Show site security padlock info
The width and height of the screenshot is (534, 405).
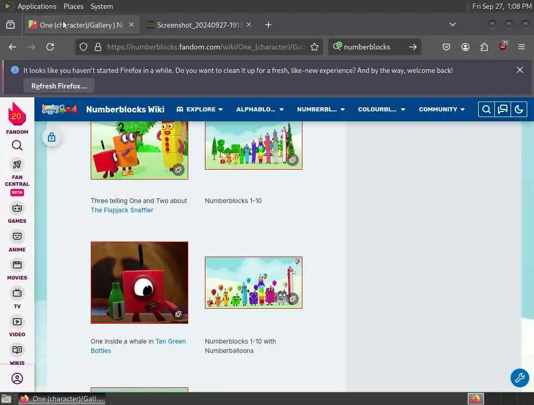[98, 47]
